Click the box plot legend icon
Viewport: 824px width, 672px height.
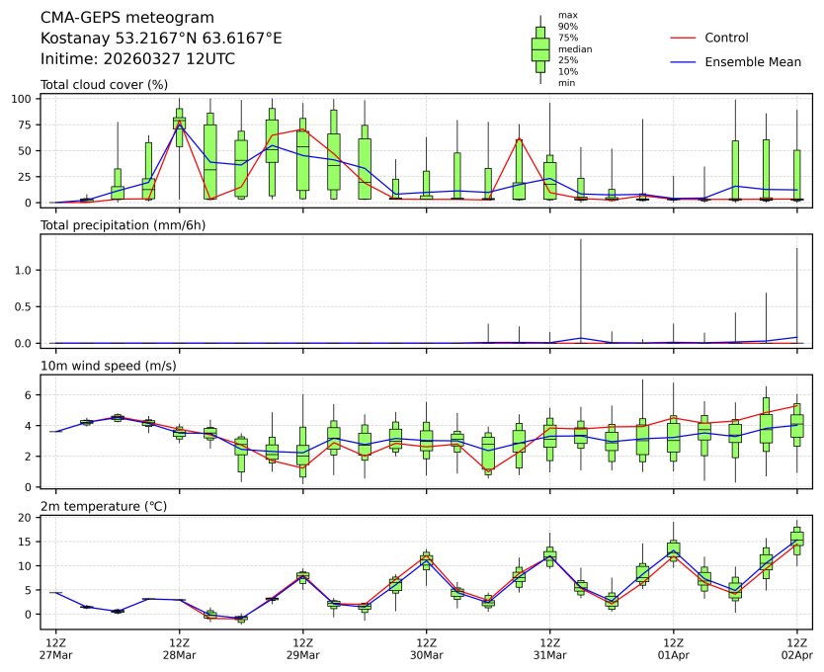tap(540, 49)
